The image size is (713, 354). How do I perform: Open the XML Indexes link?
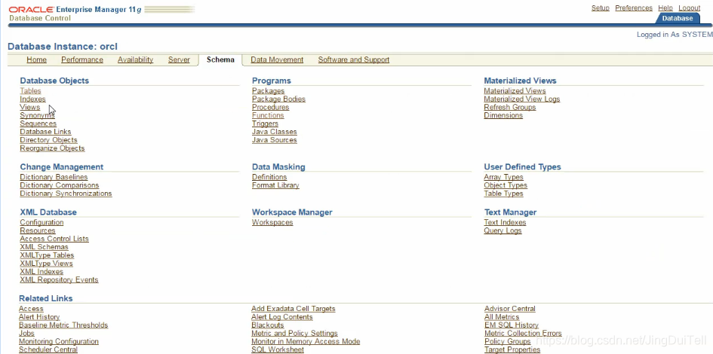click(41, 271)
